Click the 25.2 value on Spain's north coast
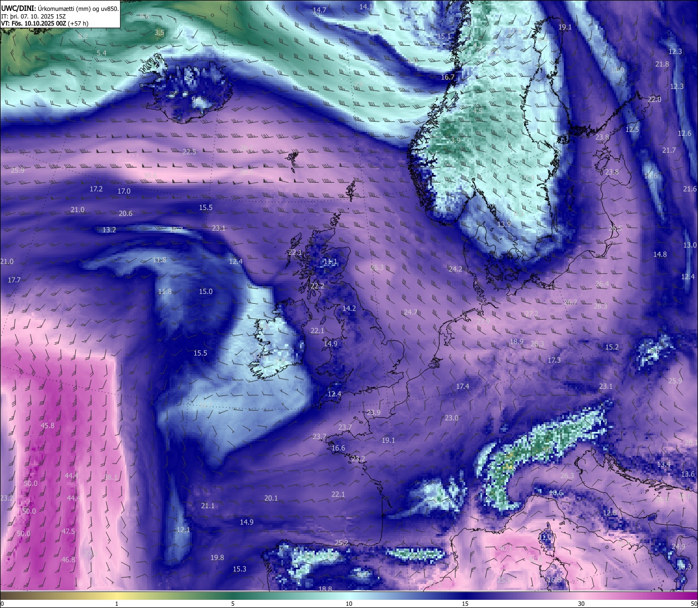Screen dimensions: 698x608 [x=341, y=543]
